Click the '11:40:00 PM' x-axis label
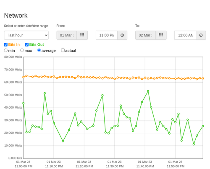This screenshot has height=169, width=210. (145, 166)
